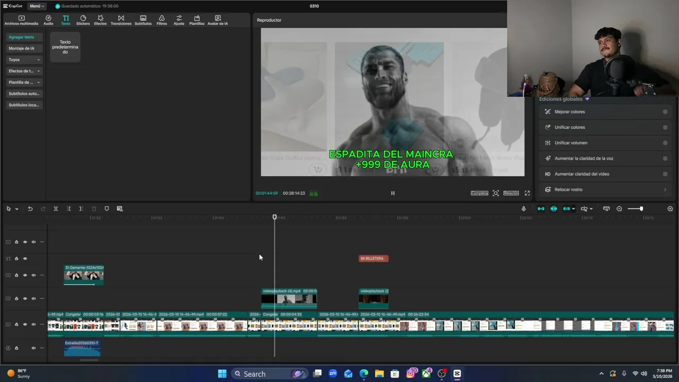Select the MI BILLETERA text clip
Image resolution: width=679 pixels, height=382 pixels.
click(373, 258)
